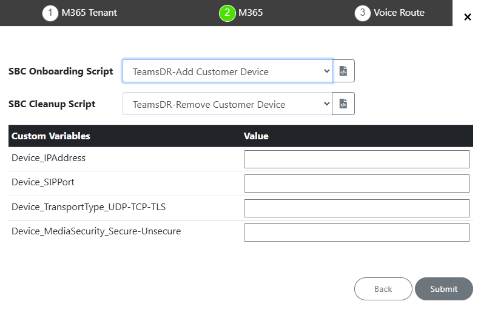View the SBC Cleanup Script code icon
Viewport: 478px width, 327px height.
click(x=343, y=104)
